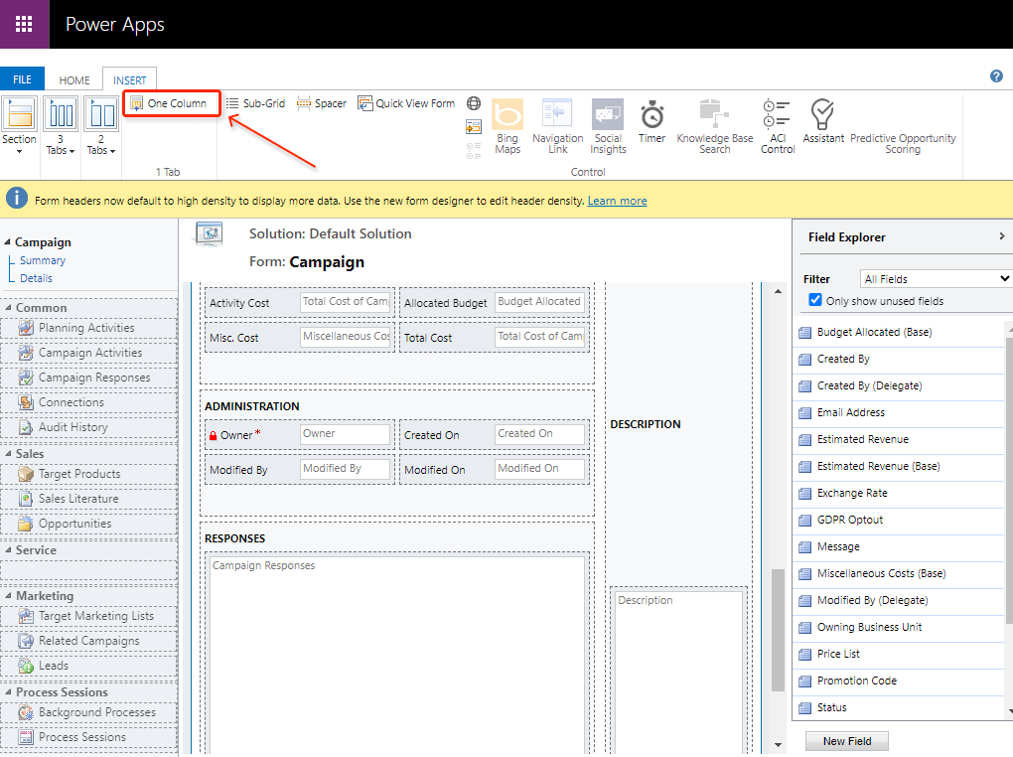1013x757 pixels.
Task: Select the Description field box
Action: coord(678,671)
